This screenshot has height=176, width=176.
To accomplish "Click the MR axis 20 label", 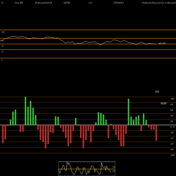I will click(172, 121).
